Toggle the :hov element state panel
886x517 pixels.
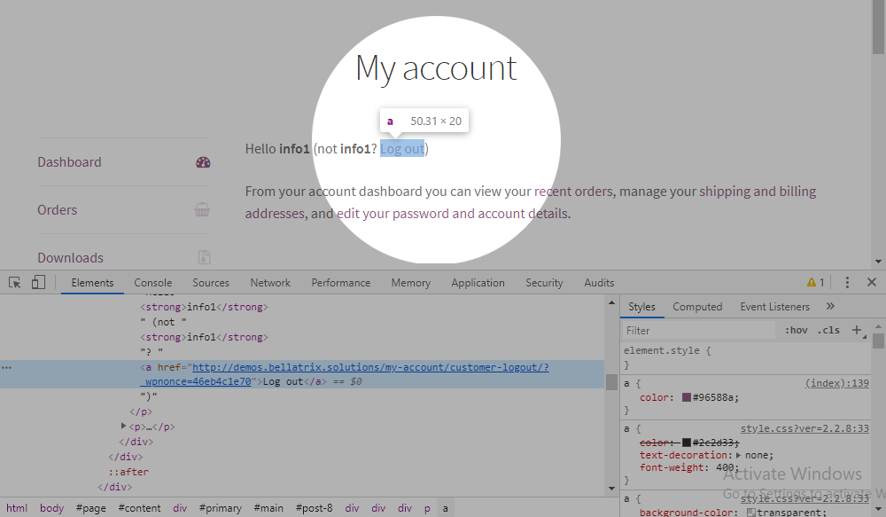pyautogui.click(x=797, y=331)
